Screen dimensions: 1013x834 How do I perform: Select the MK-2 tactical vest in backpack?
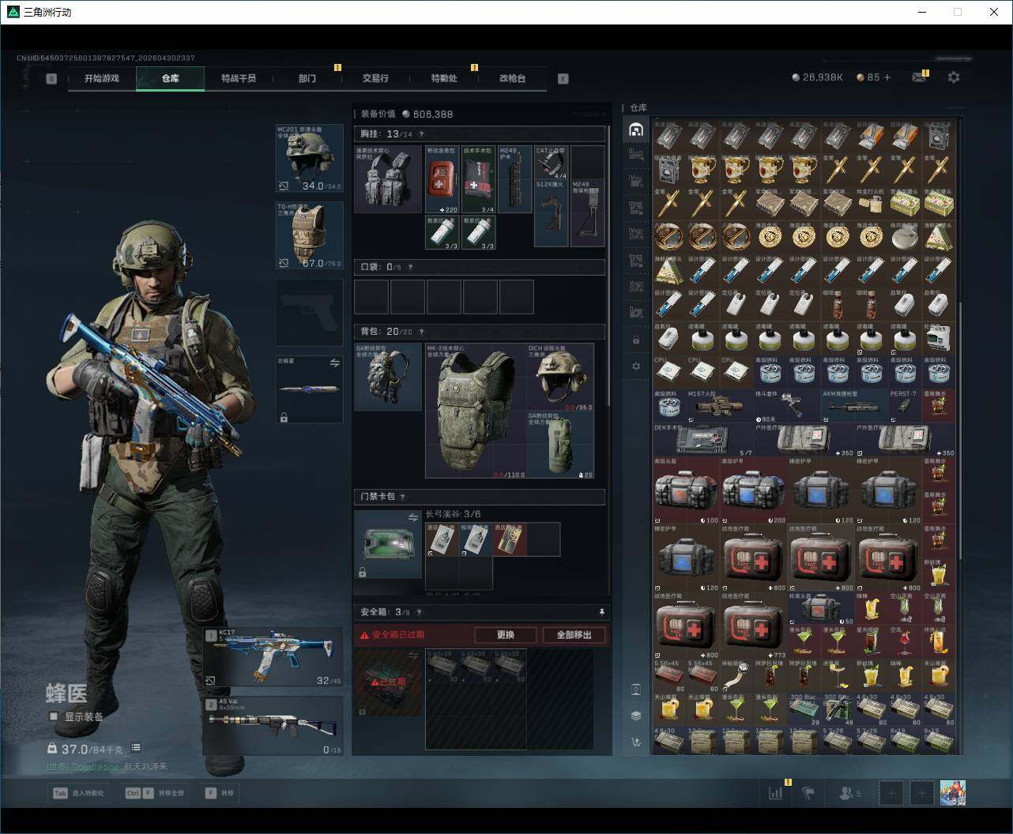click(x=476, y=411)
